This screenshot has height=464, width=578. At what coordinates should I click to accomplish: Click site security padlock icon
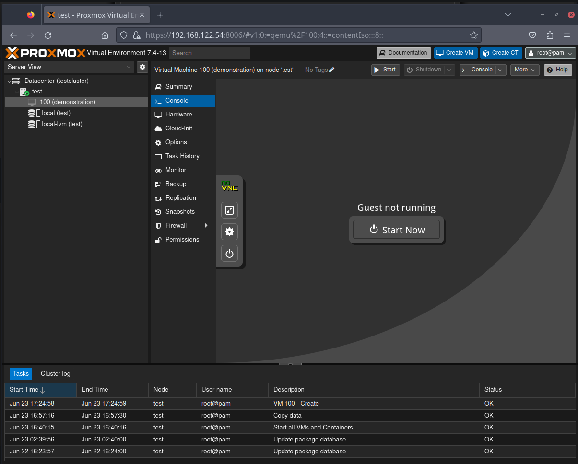(136, 35)
